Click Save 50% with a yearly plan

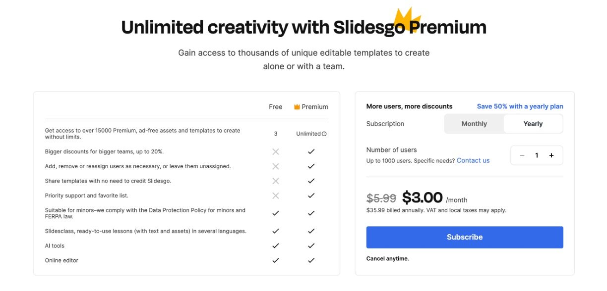pos(520,106)
